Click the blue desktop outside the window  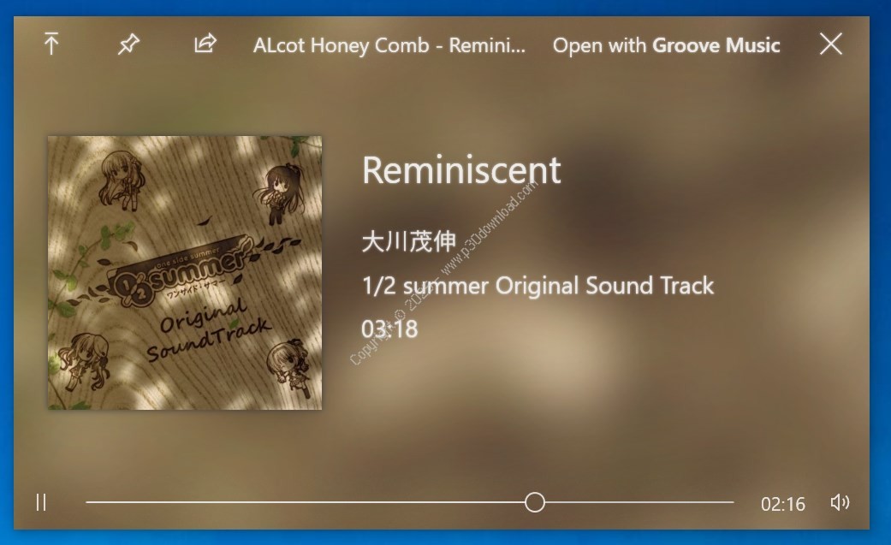click(x=445, y=7)
